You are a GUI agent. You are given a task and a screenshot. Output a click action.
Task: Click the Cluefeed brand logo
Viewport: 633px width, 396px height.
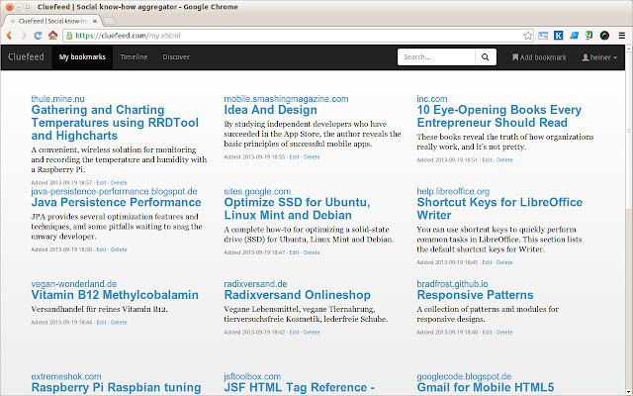(x=26, y=57)
